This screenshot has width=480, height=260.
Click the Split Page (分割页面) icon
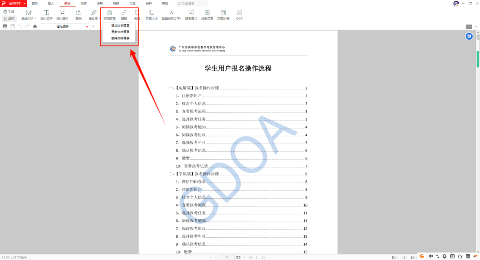(x=208, y=14)
